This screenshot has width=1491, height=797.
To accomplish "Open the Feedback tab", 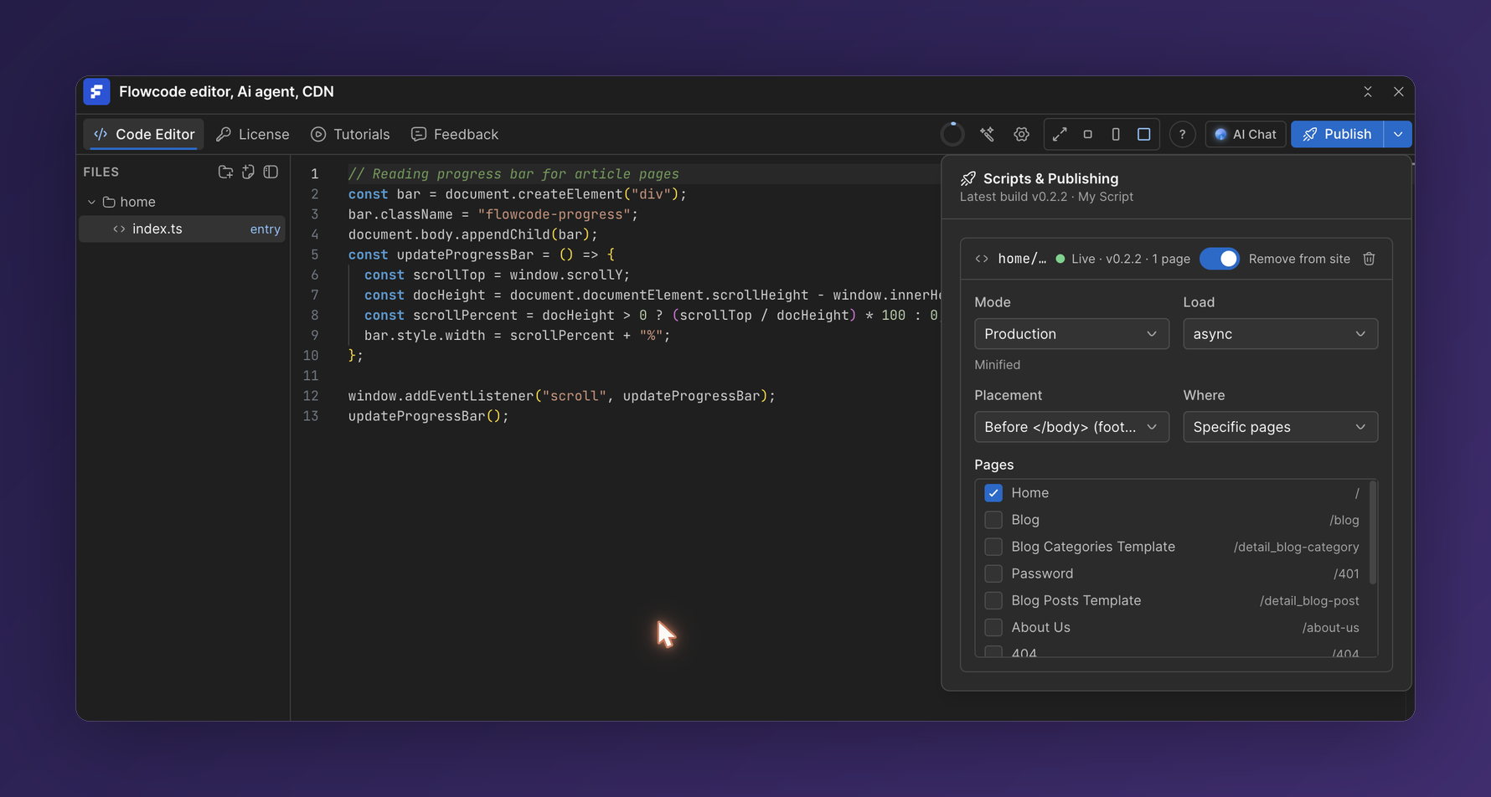I will pos(455,134).
